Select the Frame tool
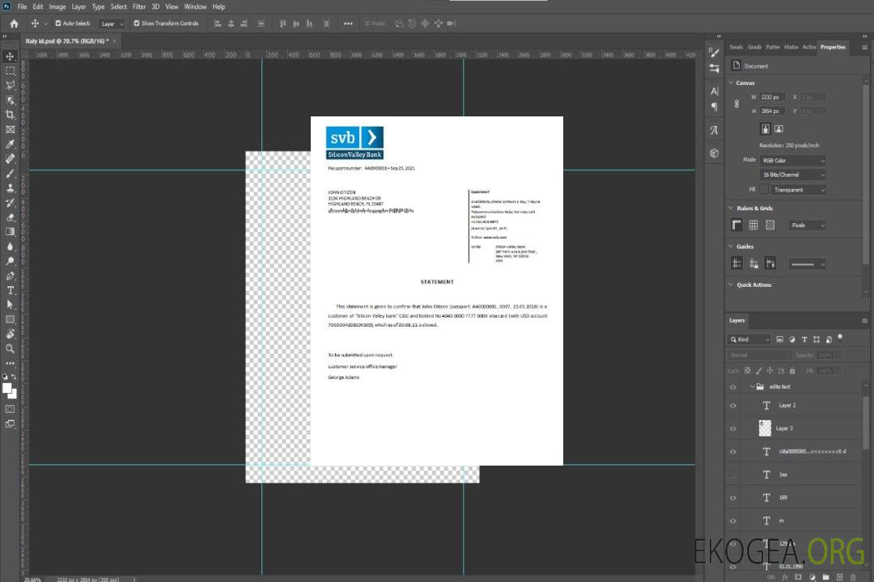Screen dimensions: 874x582 click(10, 129)
